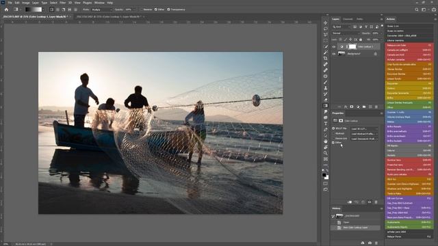Screen dimensions: 438x246
Task: Choose Diamond Gradient style icon
Action: (x=75, y=10)
